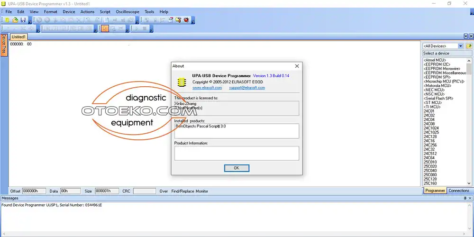Click the red bug debug icon

point(186,20)
